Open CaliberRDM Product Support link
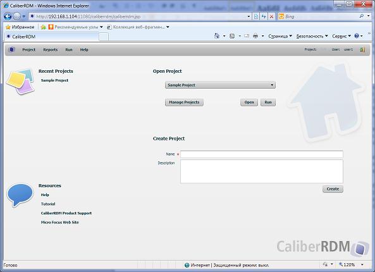 pos(66,213)
